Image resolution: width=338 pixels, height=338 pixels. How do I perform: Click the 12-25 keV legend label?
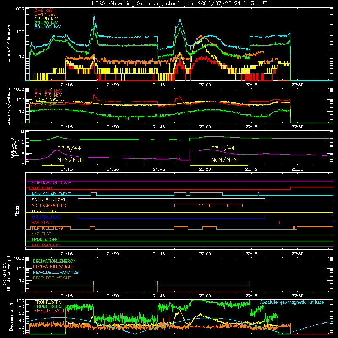pos(46,19)
